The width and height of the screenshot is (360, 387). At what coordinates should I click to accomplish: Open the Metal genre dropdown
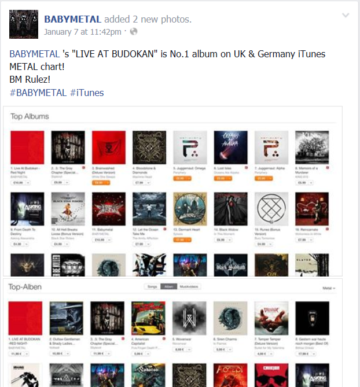(329, 288)
